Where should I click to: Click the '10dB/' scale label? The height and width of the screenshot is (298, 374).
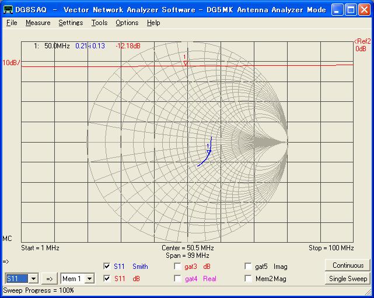[11, 63]
